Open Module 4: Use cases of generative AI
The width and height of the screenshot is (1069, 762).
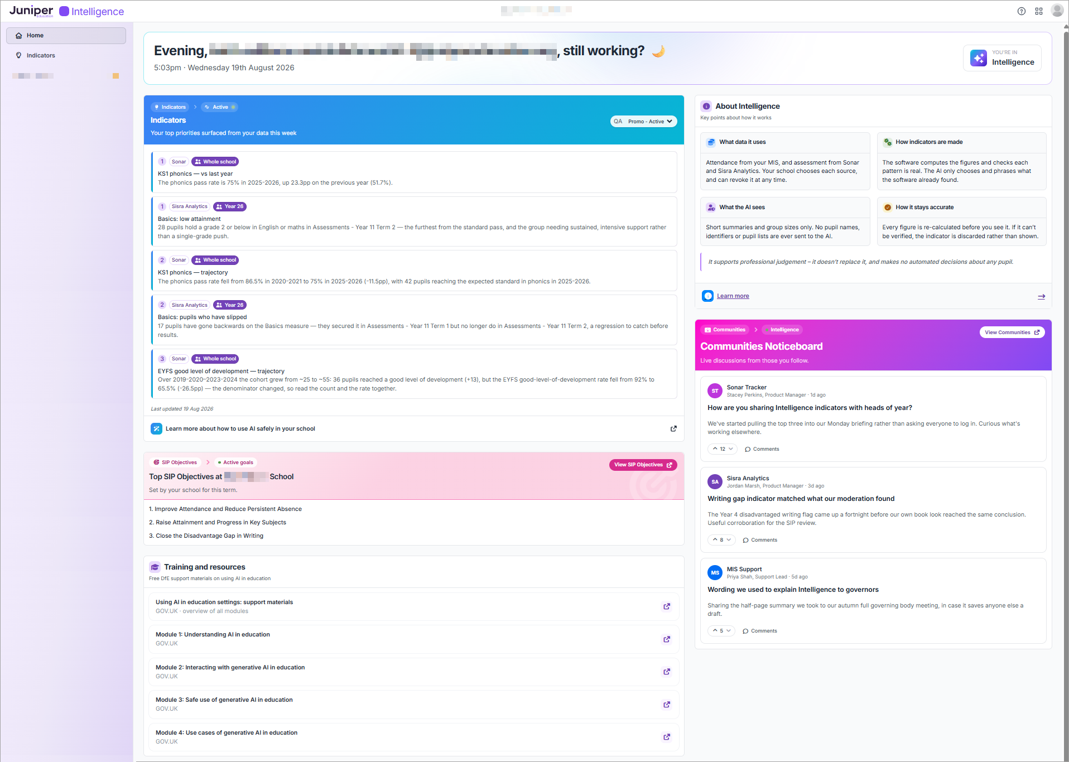point(414,737)
